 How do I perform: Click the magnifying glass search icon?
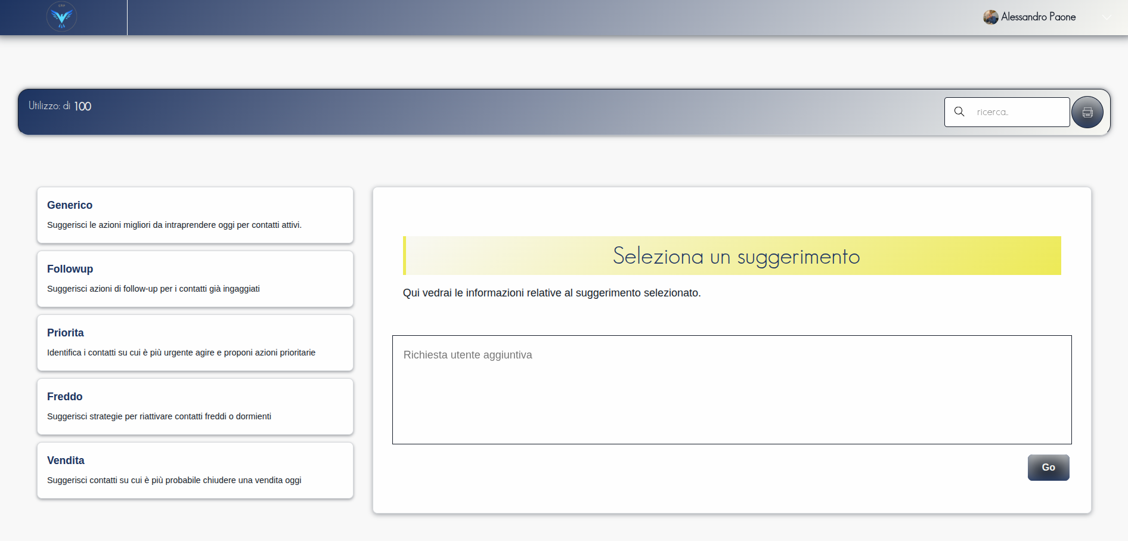[x=959, y=112]
